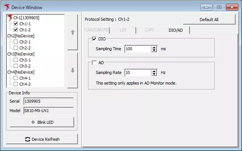The height and width of the screenshot is (151, 242).
Task: Click the Ch1 device icon in tree
Action: 10,17
